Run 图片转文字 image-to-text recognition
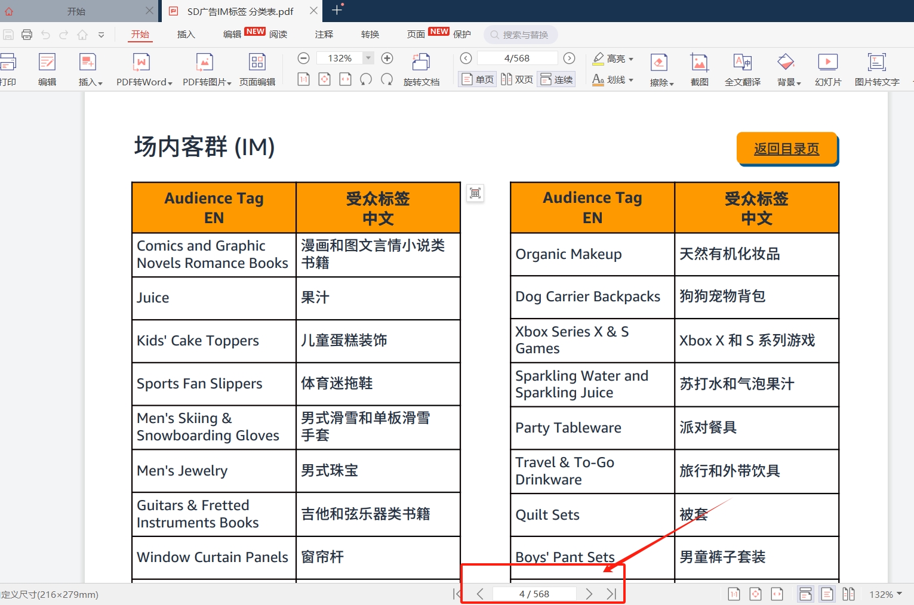Viewport: 914px width, 605px height. [876, 69]
